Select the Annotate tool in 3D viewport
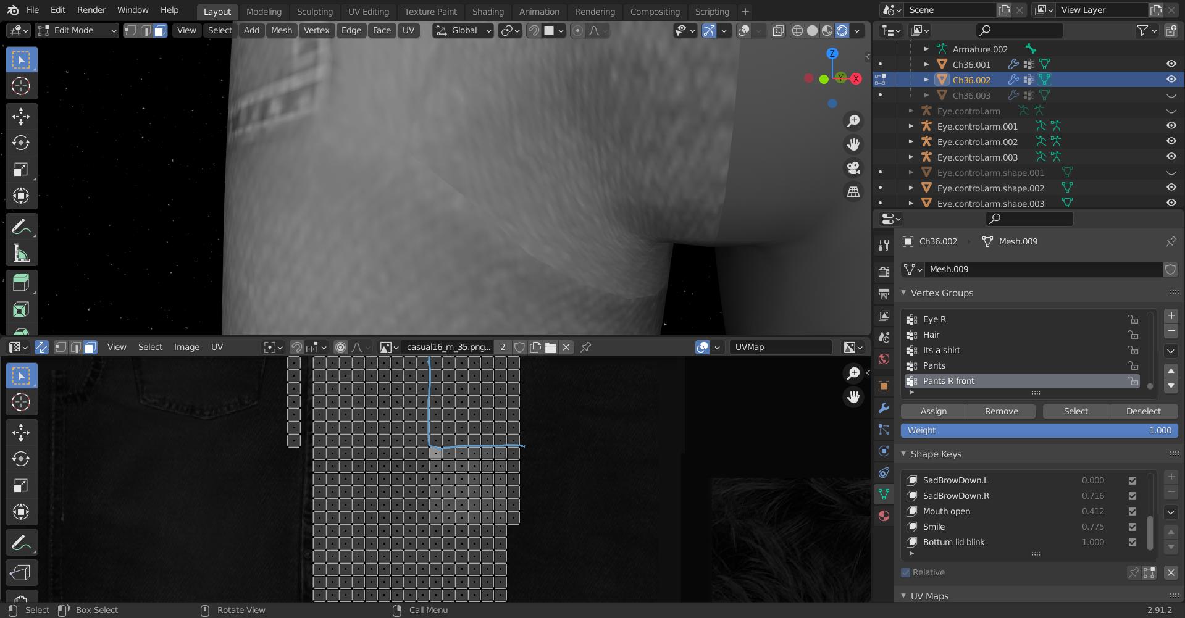The image size is (1185, 618). [x=21, y=227]
